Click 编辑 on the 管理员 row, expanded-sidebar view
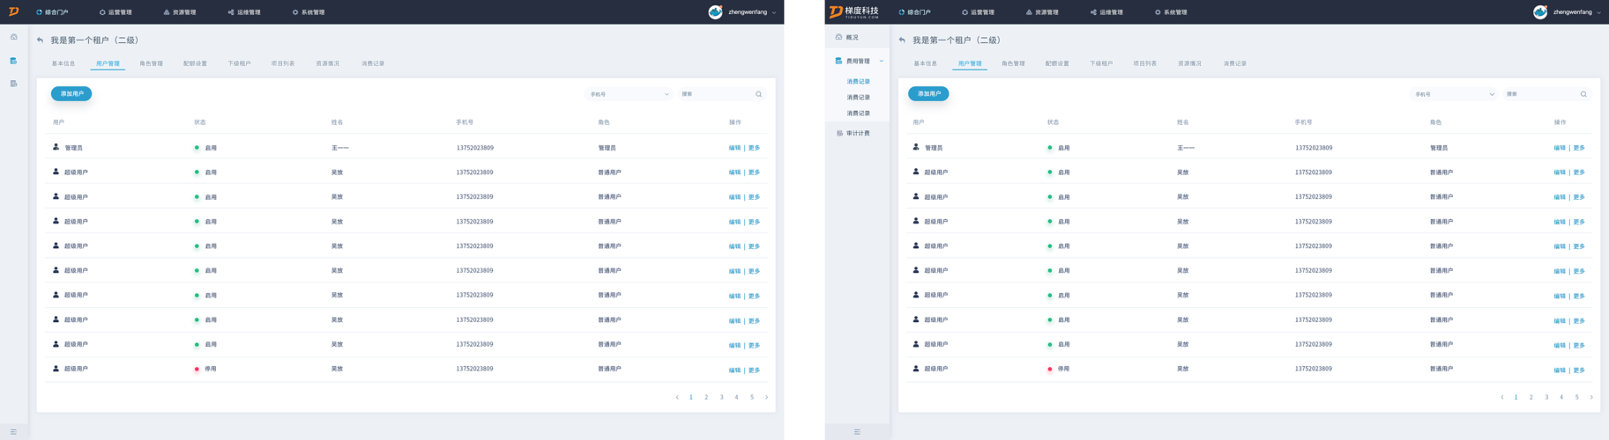 [1560, 148]
